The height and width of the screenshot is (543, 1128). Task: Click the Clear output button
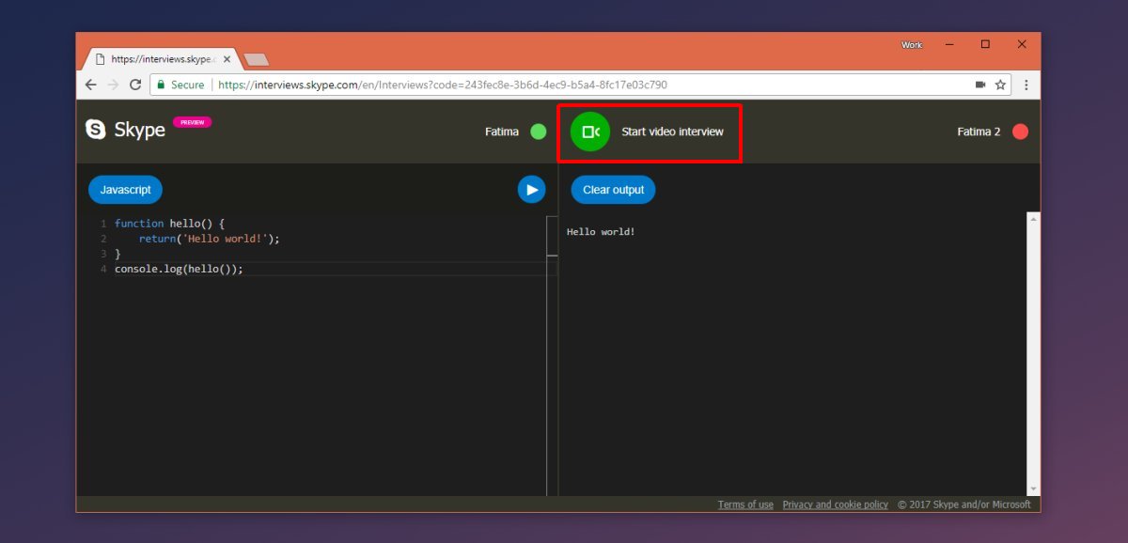pos(613,190)
